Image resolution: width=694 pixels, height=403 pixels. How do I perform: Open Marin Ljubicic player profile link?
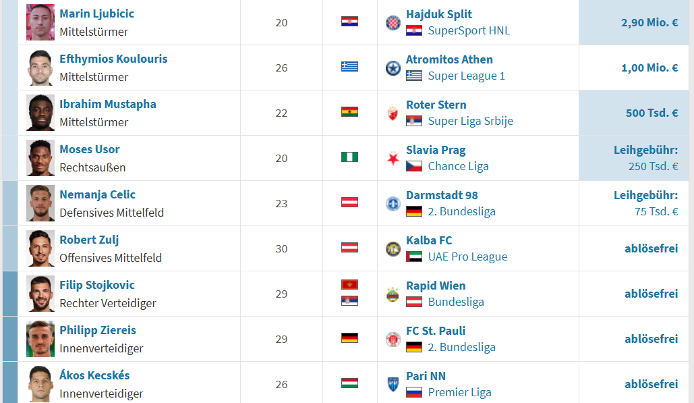click(x=96, y=14)
